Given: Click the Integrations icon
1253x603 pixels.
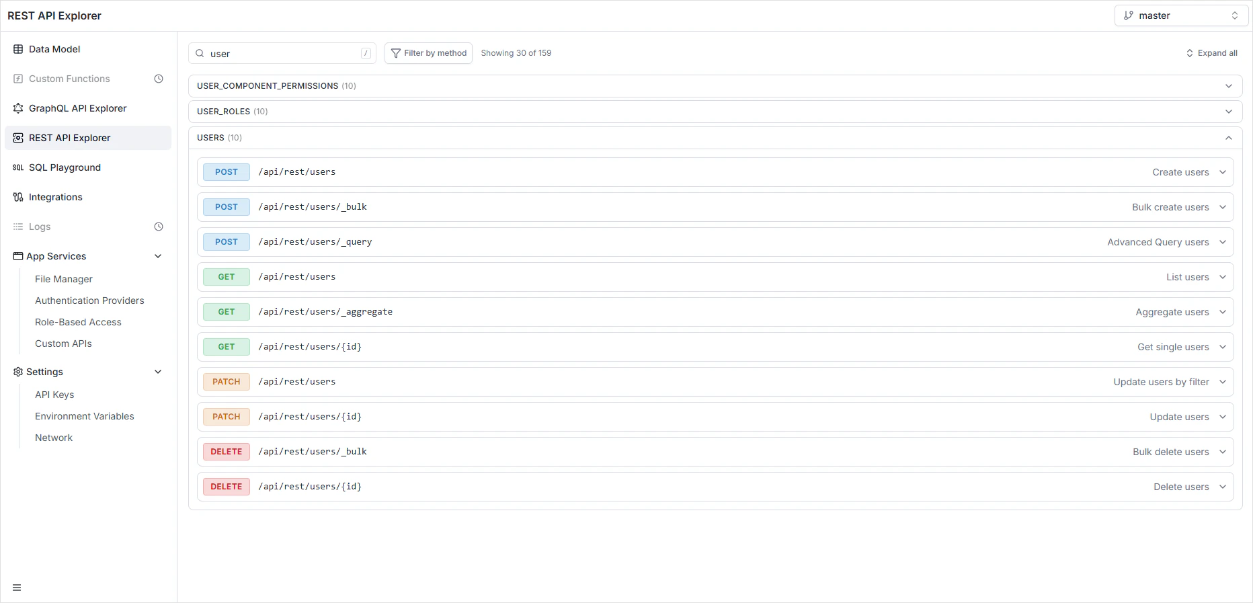Looking at the screenshot, I should [x=18, y=197].
